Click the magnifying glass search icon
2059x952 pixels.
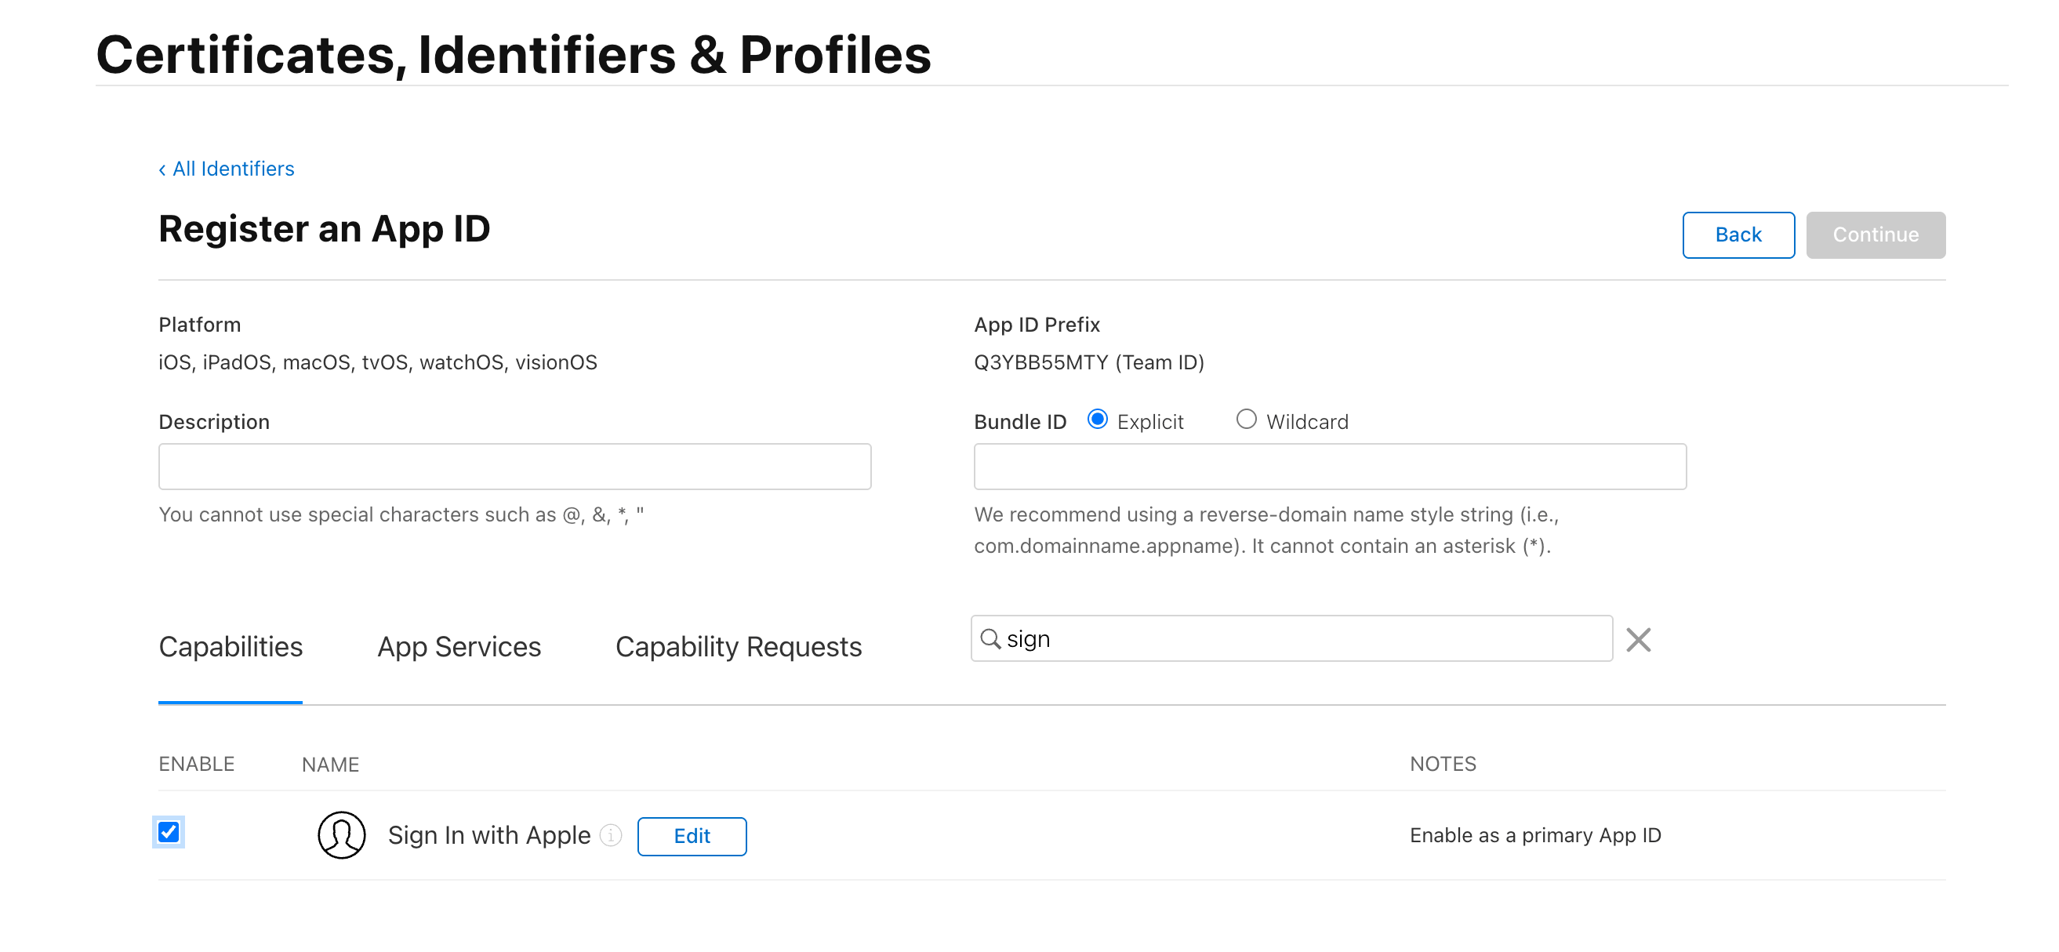pos(990,638)
